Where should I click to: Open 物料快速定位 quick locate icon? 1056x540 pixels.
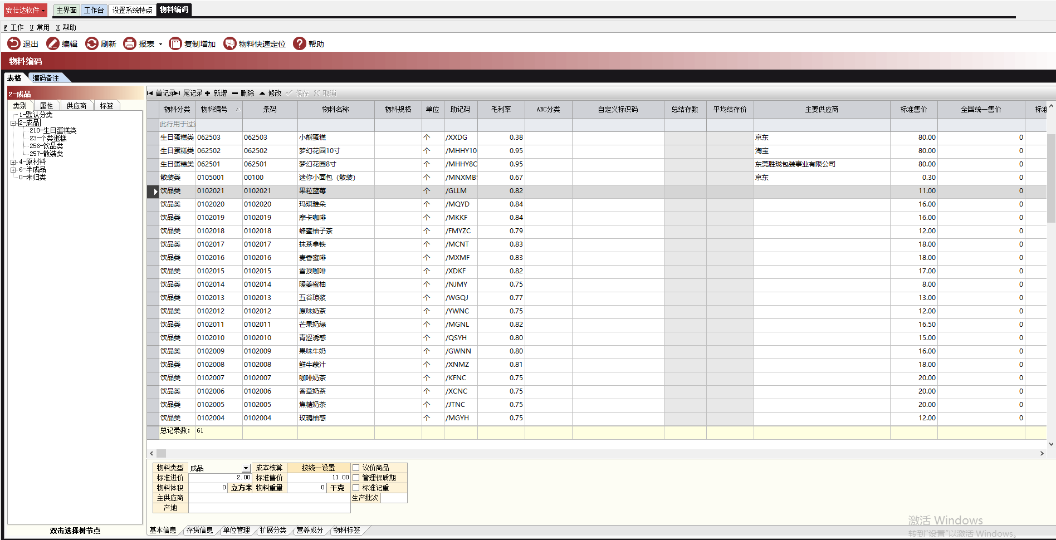pos(229,43)
